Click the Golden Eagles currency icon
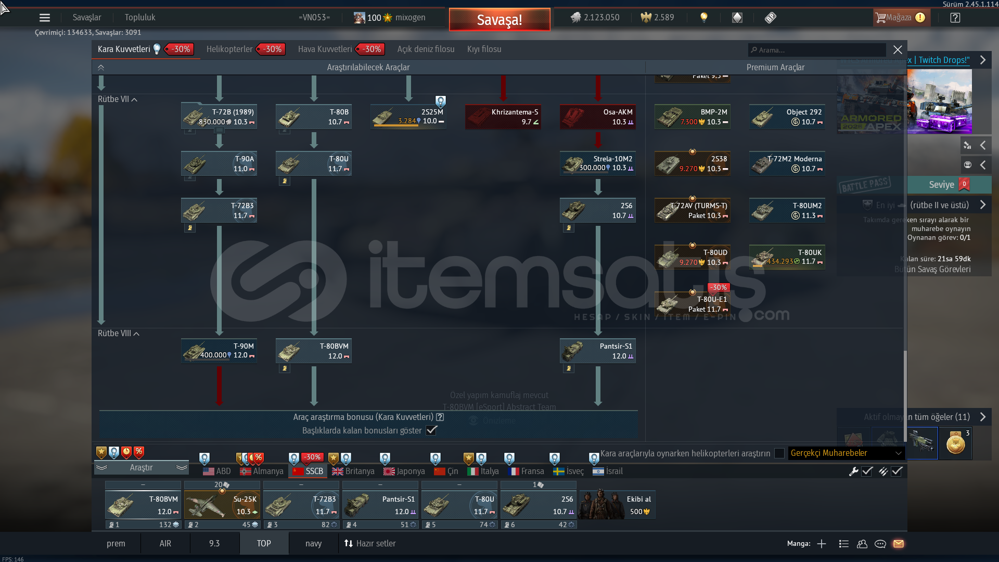Image resolution: width=999 pixels, height=562 pixels. tap(646, 18)
